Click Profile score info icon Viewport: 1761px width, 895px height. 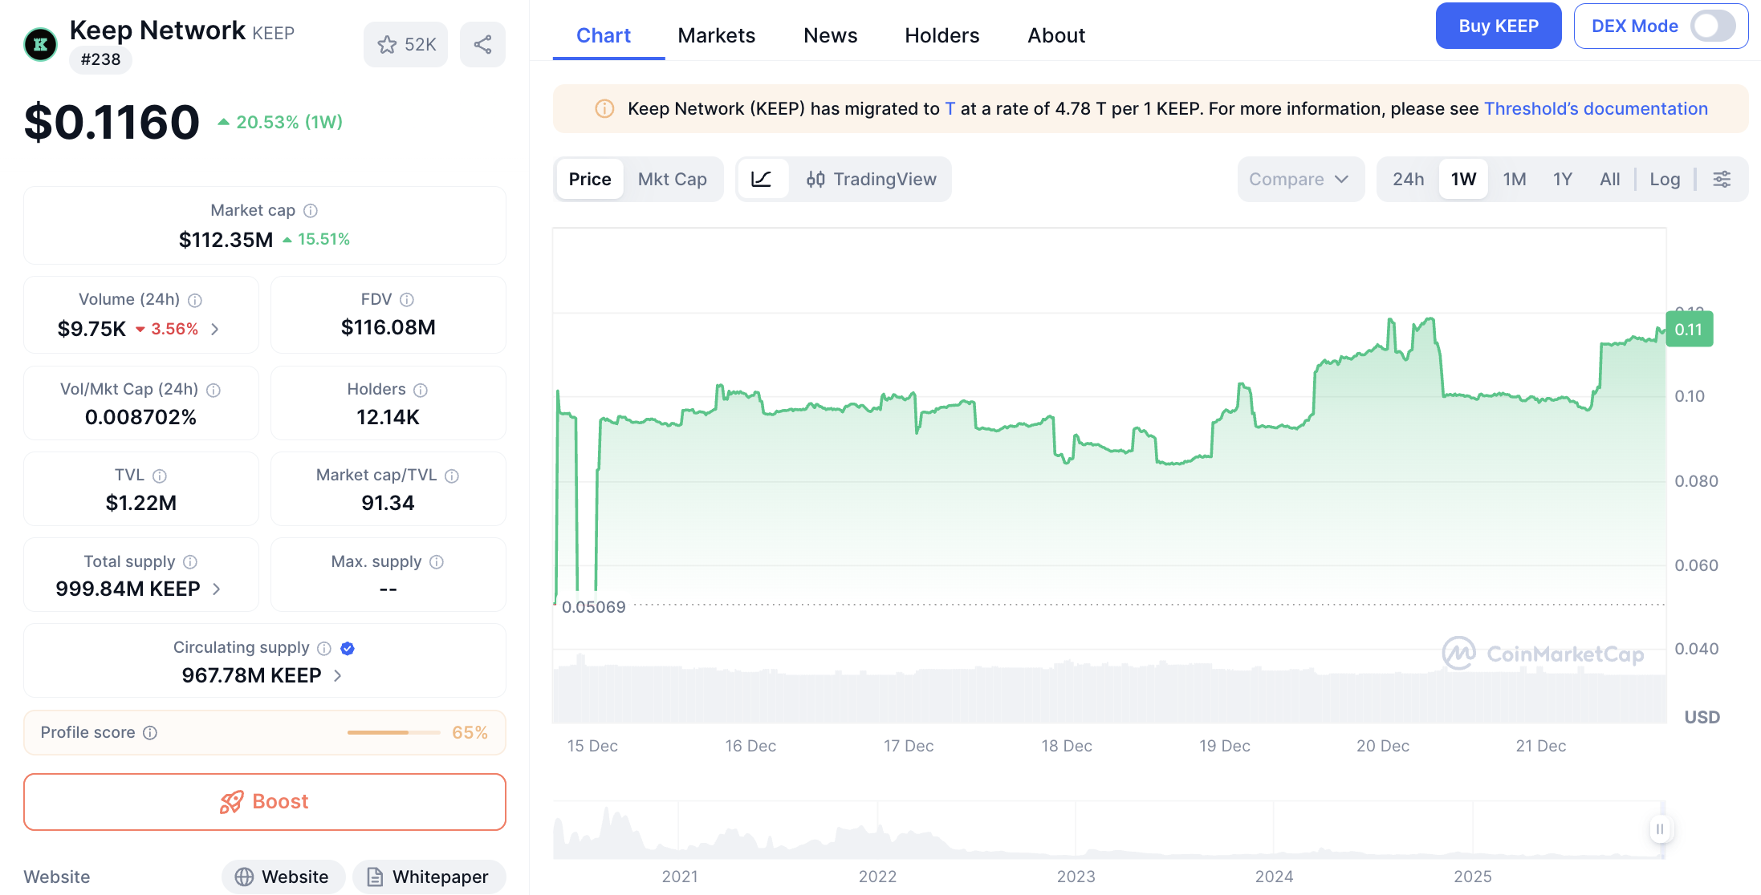point(150,733)
